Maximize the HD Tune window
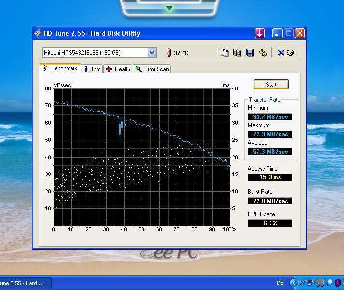Image resolution: width=344 pixels, height=290 pixels. point(288,33)
